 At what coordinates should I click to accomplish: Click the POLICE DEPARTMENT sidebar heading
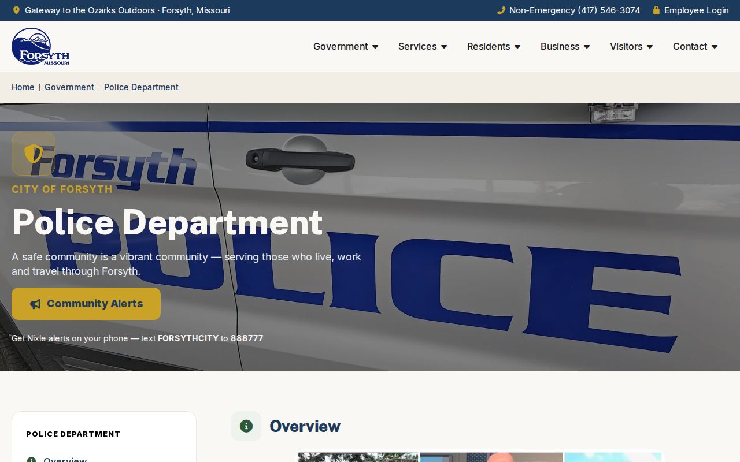(73, 434)
